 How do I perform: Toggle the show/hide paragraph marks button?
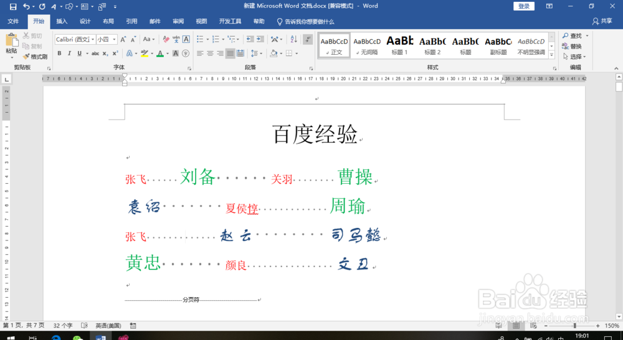pos(308,39)
